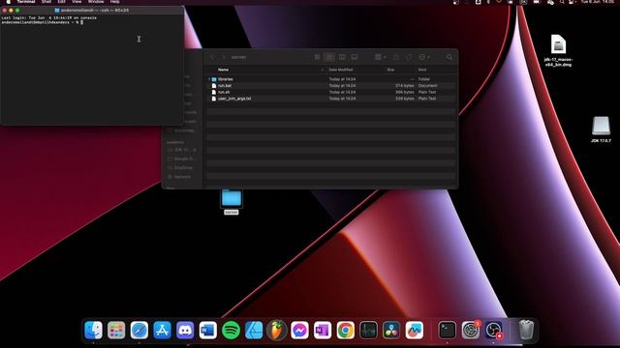Open the Help menu
The image size is (620, 348).
point(114,2)
